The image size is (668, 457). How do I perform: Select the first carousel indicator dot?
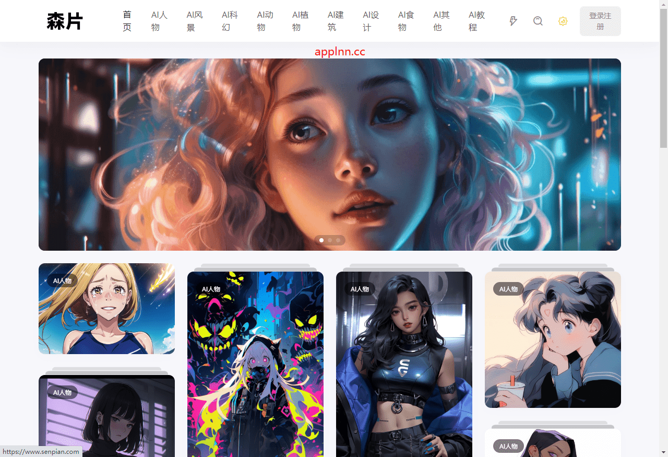[x=321, y=240]
